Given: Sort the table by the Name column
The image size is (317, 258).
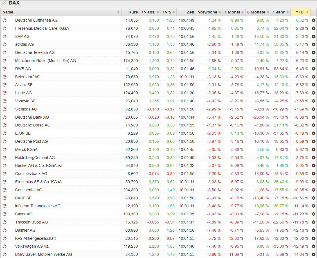Looking at the screenshot, I should [61, 12].
